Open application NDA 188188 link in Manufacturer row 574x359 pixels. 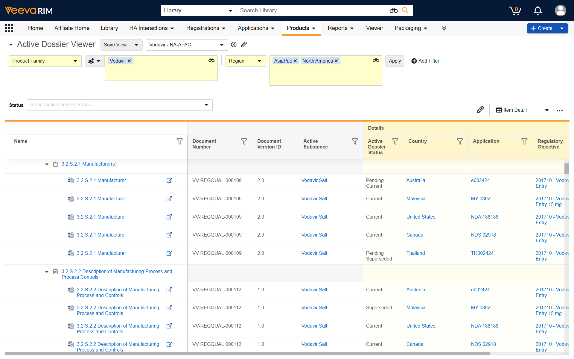pos(485,217)
